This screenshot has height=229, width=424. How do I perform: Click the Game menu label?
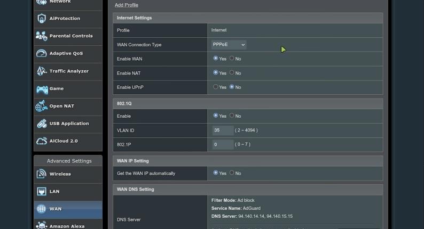point(57,88)
